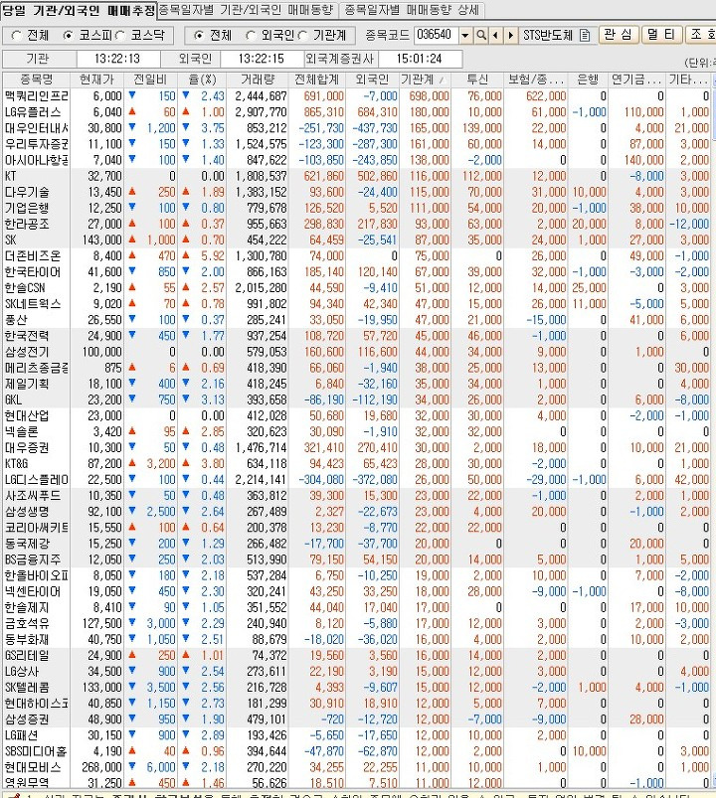Sort by the 보험/종... column header
716x798 pixels.
coord(536,80)
